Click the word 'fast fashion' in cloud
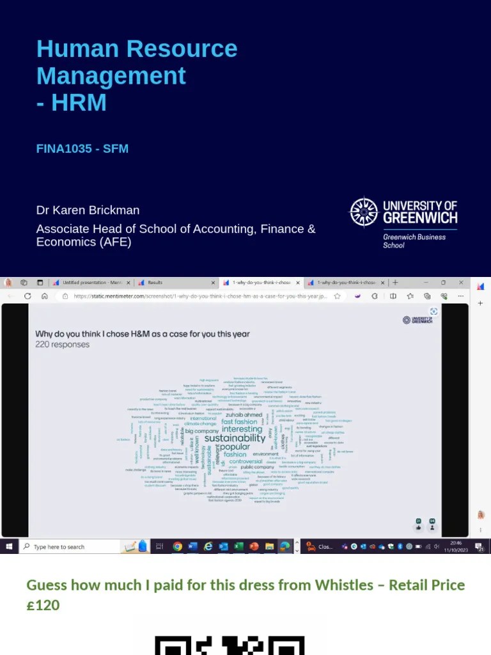Viewport: 491px width, 655px height. (x=239, y=422)
